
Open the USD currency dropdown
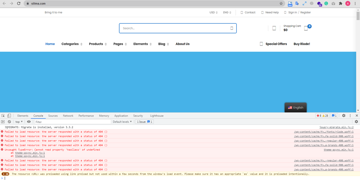point(213,12)
